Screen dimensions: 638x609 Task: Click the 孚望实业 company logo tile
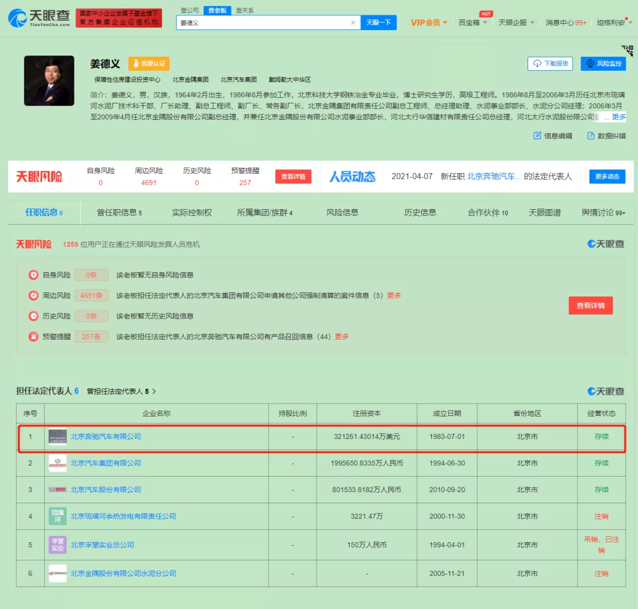point(57,545)
